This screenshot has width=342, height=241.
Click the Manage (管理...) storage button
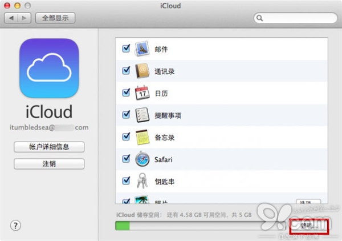point(309,226)
